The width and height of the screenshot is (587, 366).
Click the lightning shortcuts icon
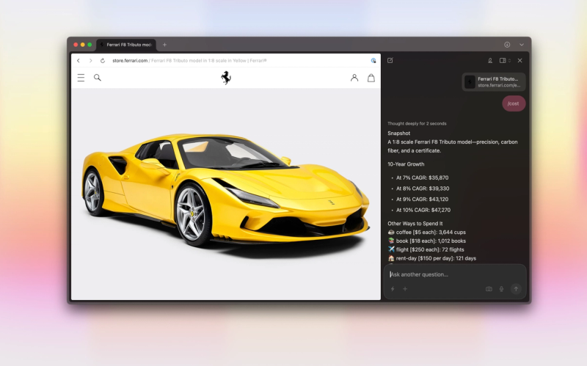[x=393, y=289]
